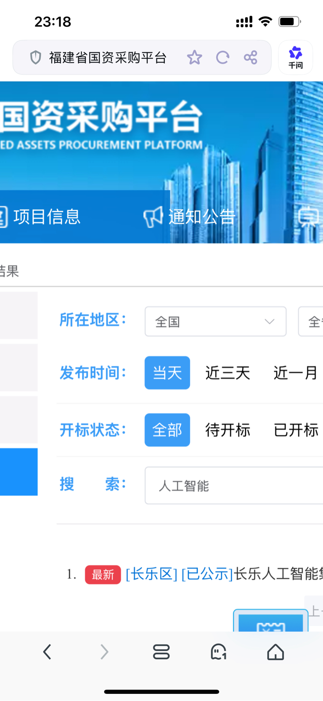The height and width of the screenshot is (701, 323).
Task: Expand the chevron arrow in 全国 dropdown
Action: pos(270,322)
